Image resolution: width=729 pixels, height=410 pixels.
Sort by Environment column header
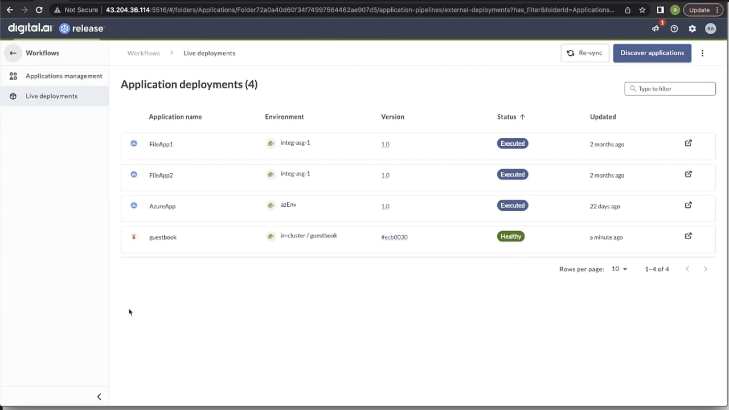pyautogui.click(x=284, y=117)
